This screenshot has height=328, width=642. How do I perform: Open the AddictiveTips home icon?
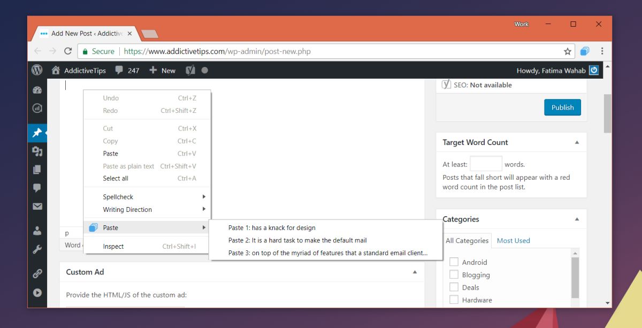56,70
